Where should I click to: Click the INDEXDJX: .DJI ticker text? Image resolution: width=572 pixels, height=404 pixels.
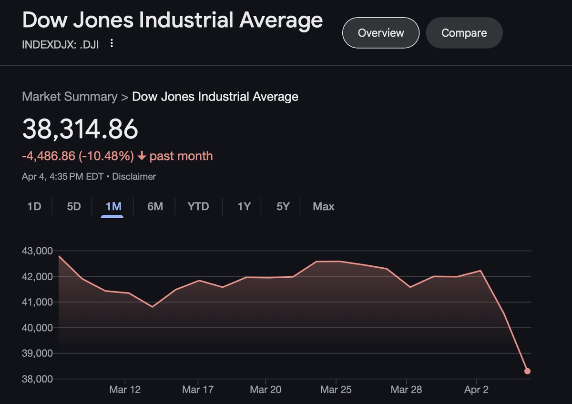(61, 44)
